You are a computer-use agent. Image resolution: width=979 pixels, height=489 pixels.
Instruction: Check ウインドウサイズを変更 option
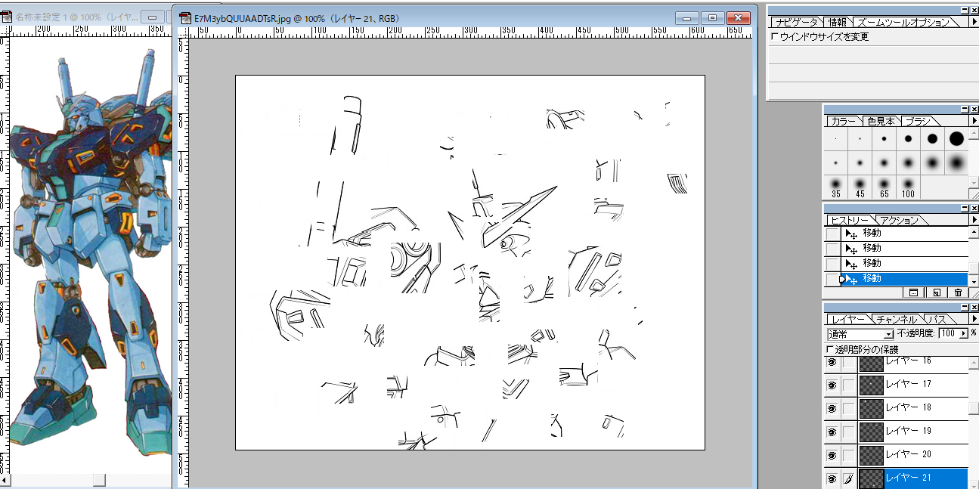click(773, 36)
